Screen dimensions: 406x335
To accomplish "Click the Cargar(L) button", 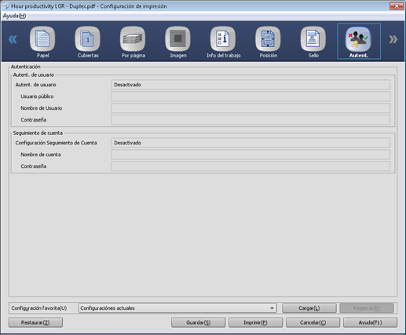I will tap(309, 308).
